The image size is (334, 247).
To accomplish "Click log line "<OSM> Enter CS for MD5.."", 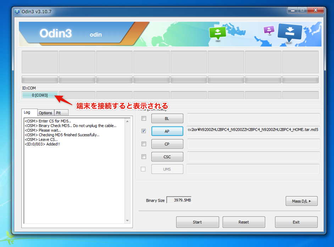I will [48, 121].
